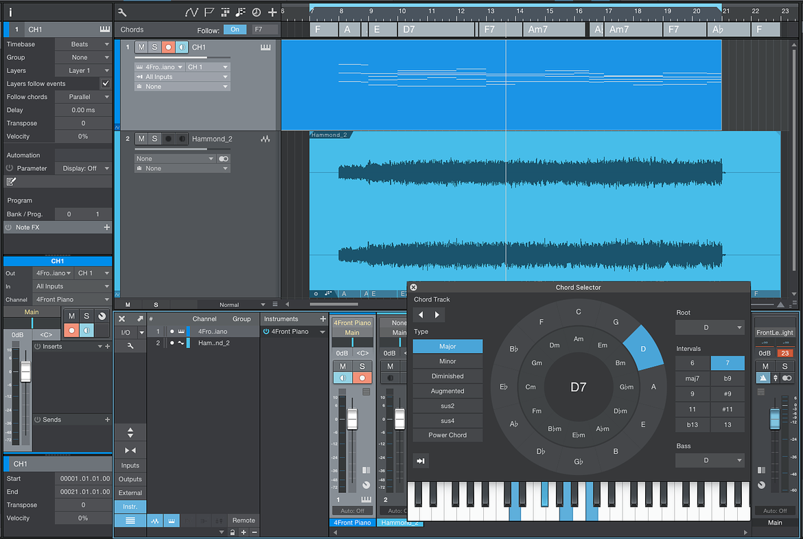
Task: Turn off chord Follow On button
Action: pos(235,30)
